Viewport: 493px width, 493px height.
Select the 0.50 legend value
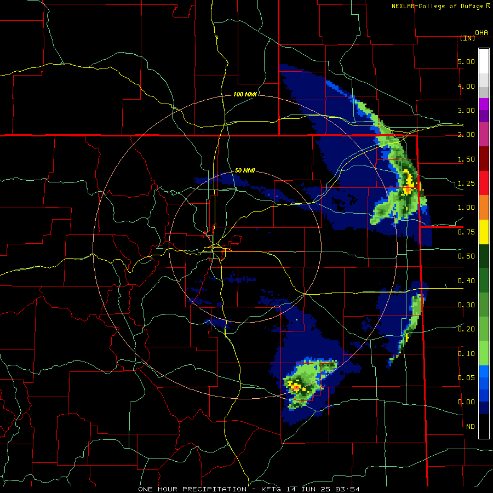[x=466, y=256]
